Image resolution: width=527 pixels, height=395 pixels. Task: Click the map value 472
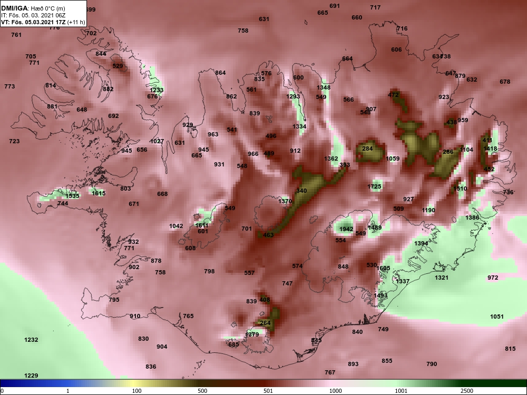(x=393, y=95)
